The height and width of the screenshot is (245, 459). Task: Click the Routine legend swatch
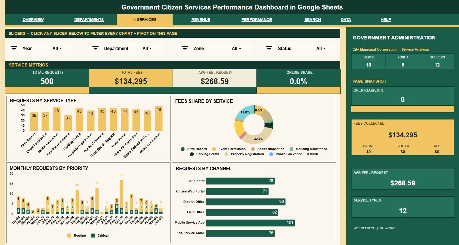click(x=69, y=235)
